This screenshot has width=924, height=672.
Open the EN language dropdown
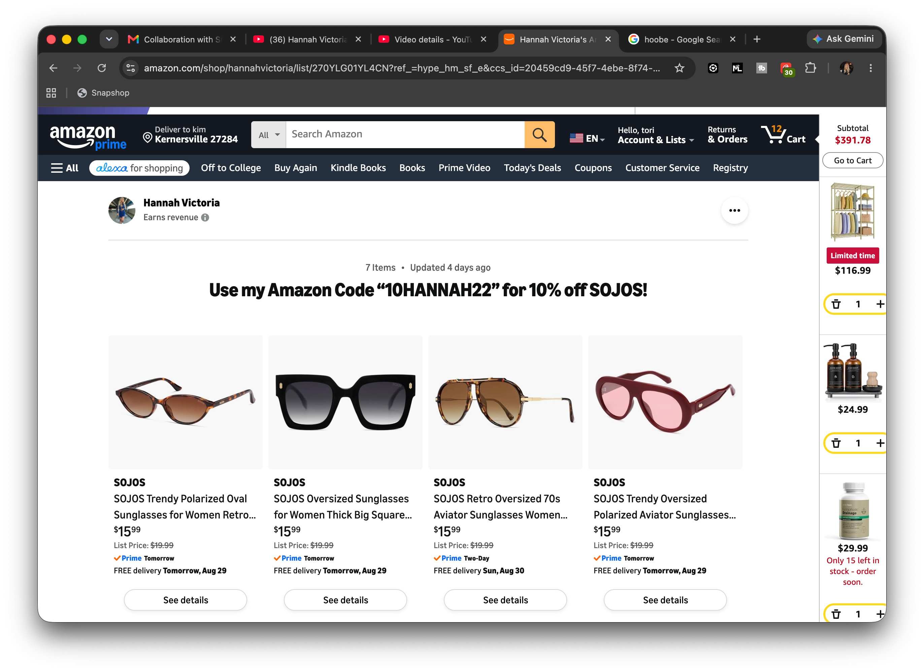pyautogui.click(x=587, y=138)
